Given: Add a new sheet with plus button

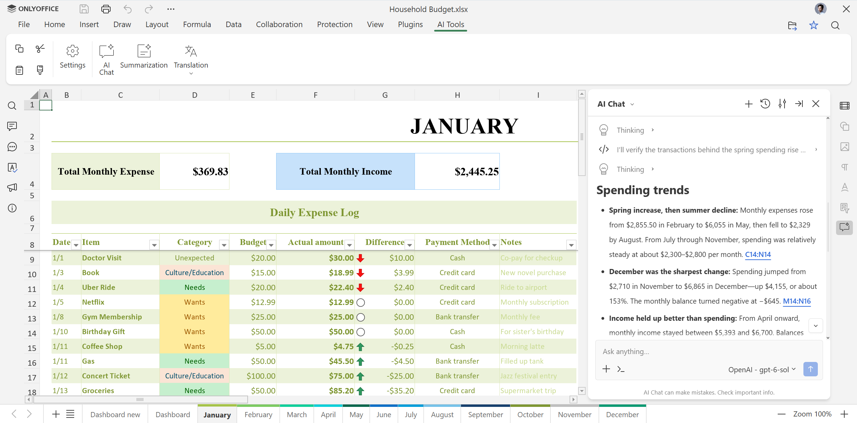Looking at the screenshot, I should [56, 414].
